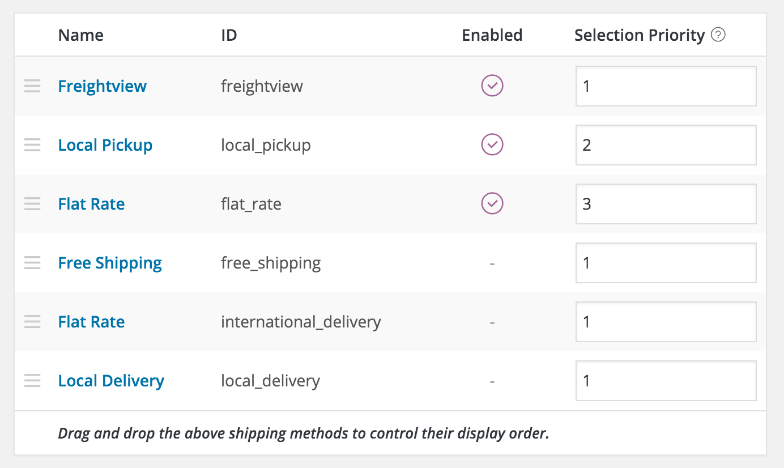
Task: Click the Free Shipping row drag handle
Action: [x=32, y=263]
